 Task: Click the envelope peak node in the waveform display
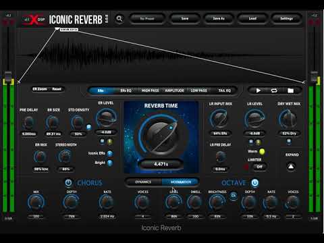57,28
